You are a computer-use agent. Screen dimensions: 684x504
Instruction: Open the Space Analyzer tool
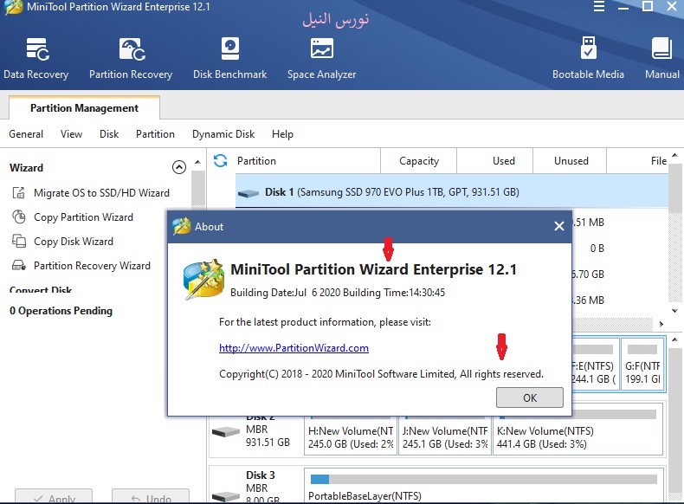pos(321,58)
